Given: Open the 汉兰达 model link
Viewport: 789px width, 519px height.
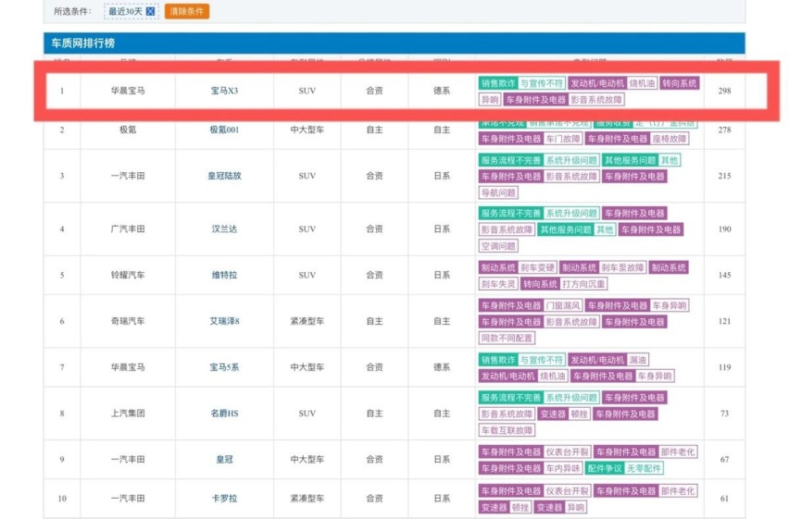Looking at the screenshot, I should [224, 229].
